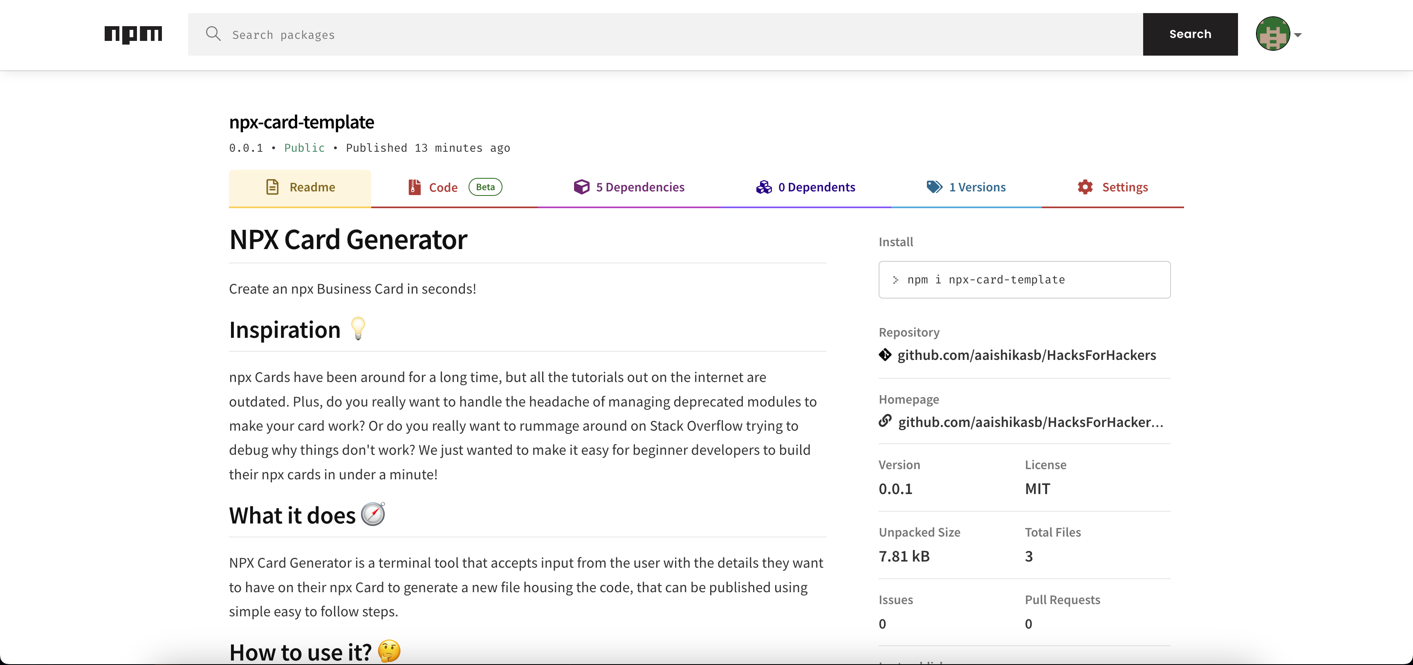Copy the npm i npx-card-template install command
Viewport: 1413px width, 665px height.
[1024, 280]
